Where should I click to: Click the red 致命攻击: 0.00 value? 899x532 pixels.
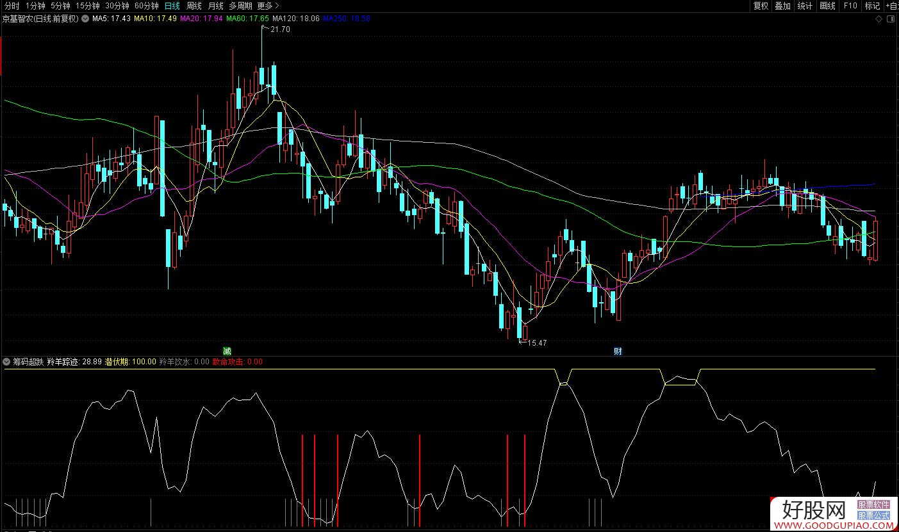point(237,362)
